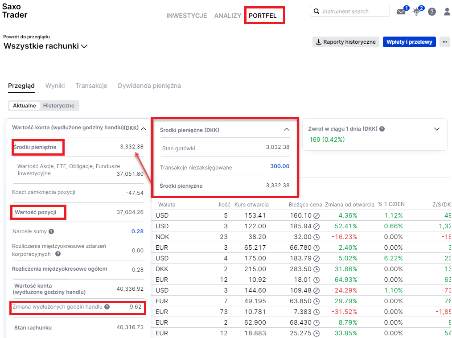452x338 pixels.
Task: Click the Wpłaty i przelewy button
Action: click(409, 42)
